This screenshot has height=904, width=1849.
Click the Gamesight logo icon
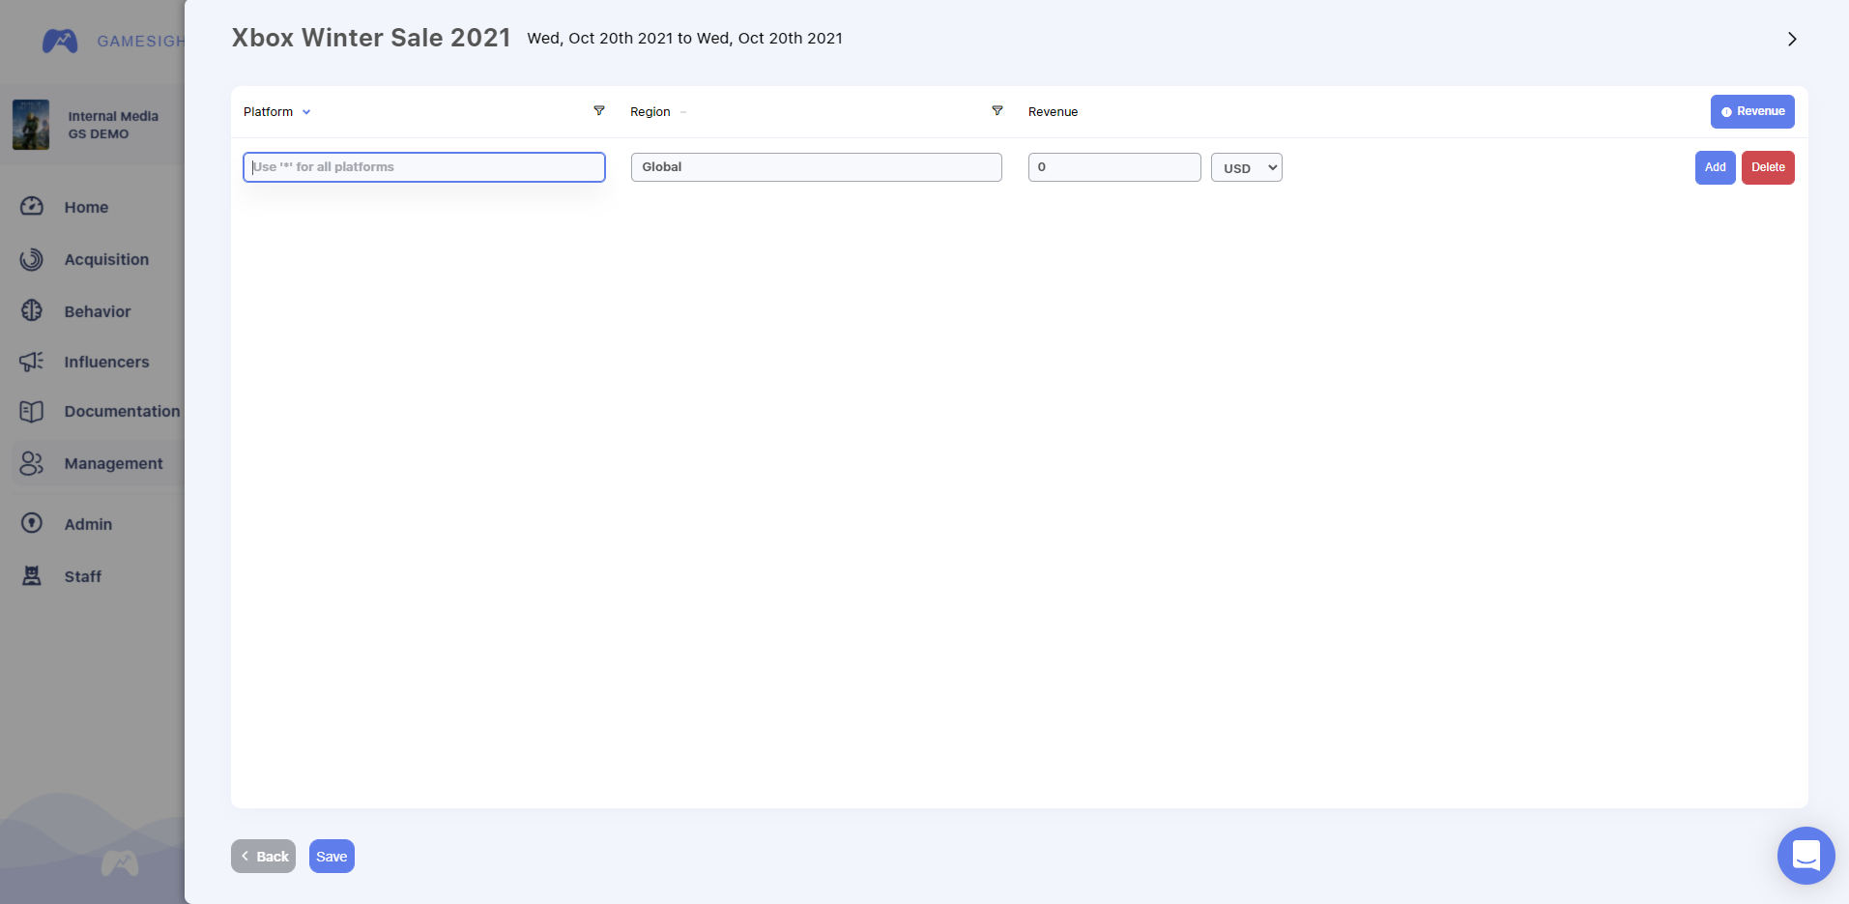point(60,41)
